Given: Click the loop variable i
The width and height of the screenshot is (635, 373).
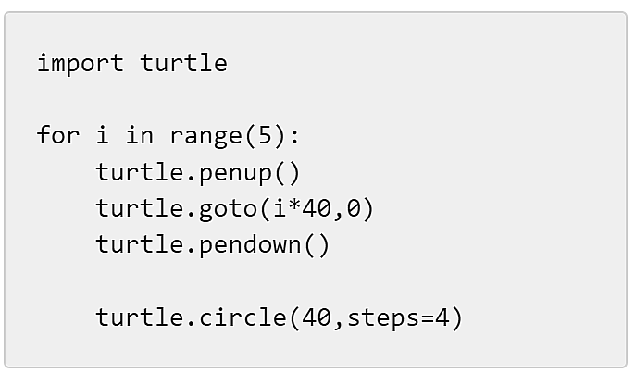Looking at the screenshot, I should click(x=103, y=134).
